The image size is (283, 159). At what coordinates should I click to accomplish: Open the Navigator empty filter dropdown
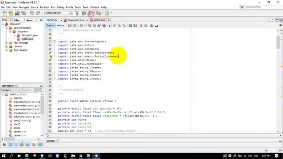coord(30,90)
